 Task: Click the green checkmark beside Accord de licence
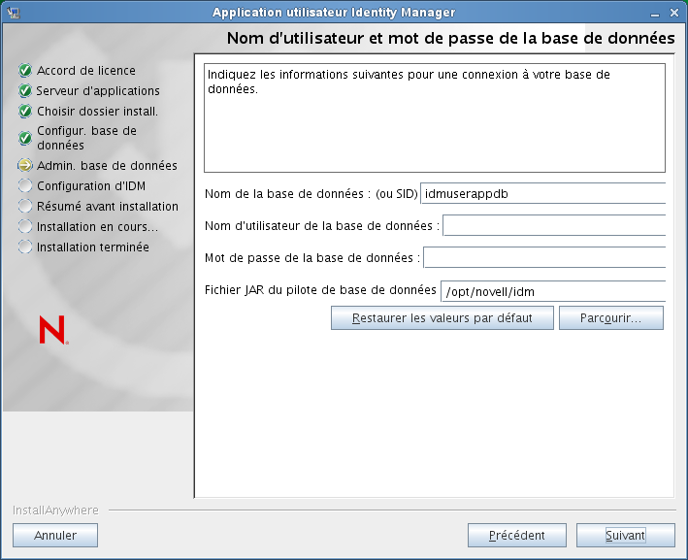[25, 70]
